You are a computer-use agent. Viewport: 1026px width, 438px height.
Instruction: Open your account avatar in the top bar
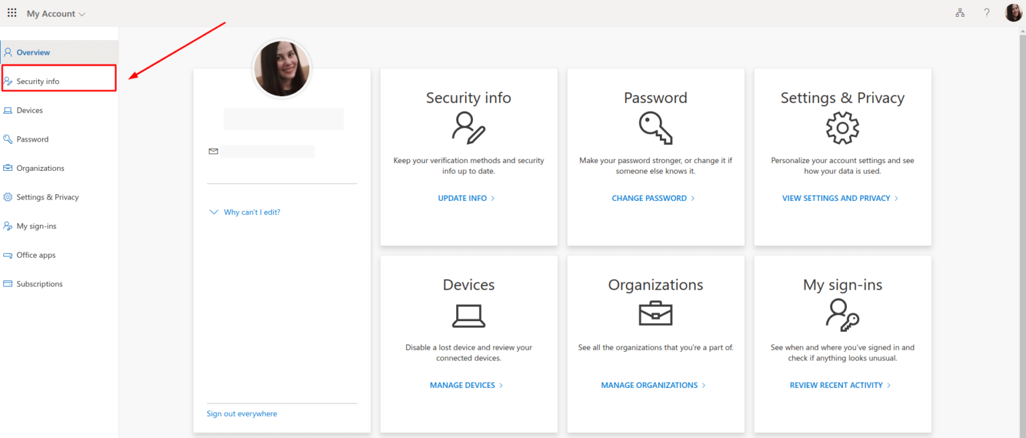[x=1013, y=13]
